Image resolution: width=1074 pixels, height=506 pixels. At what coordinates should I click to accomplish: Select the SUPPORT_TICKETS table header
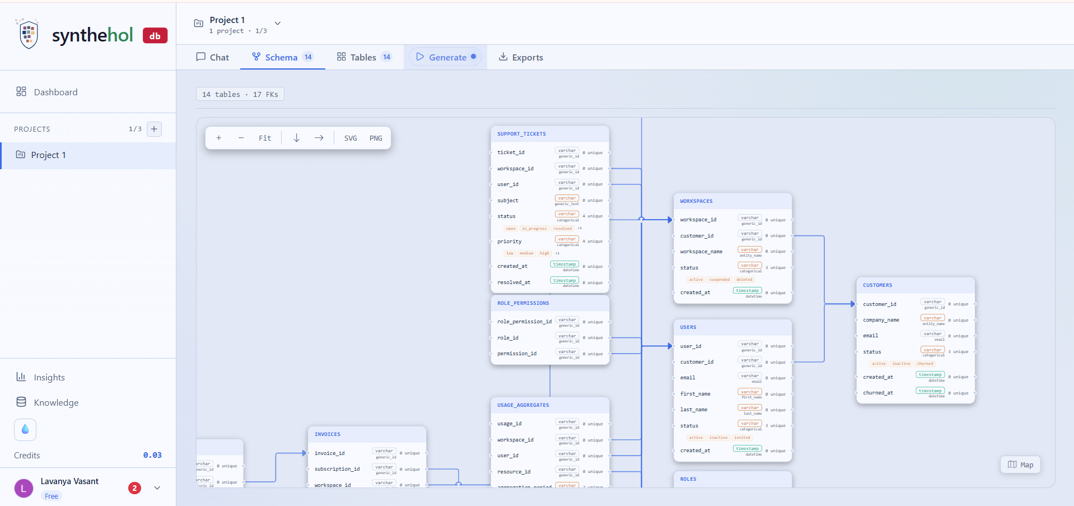[x=550, y=134]
